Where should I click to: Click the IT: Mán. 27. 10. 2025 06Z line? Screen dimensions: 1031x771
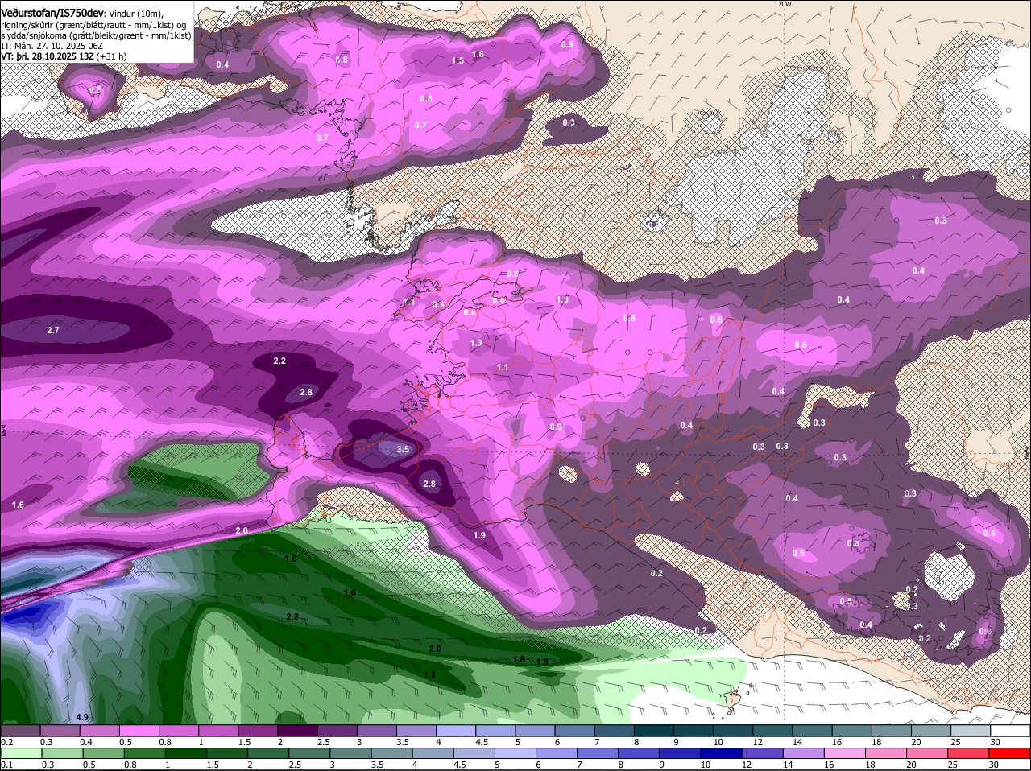(52, 46)
